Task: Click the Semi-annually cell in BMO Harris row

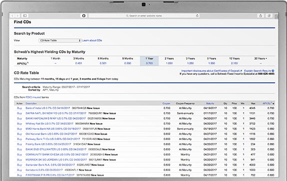Action: (x=185, y=129)
